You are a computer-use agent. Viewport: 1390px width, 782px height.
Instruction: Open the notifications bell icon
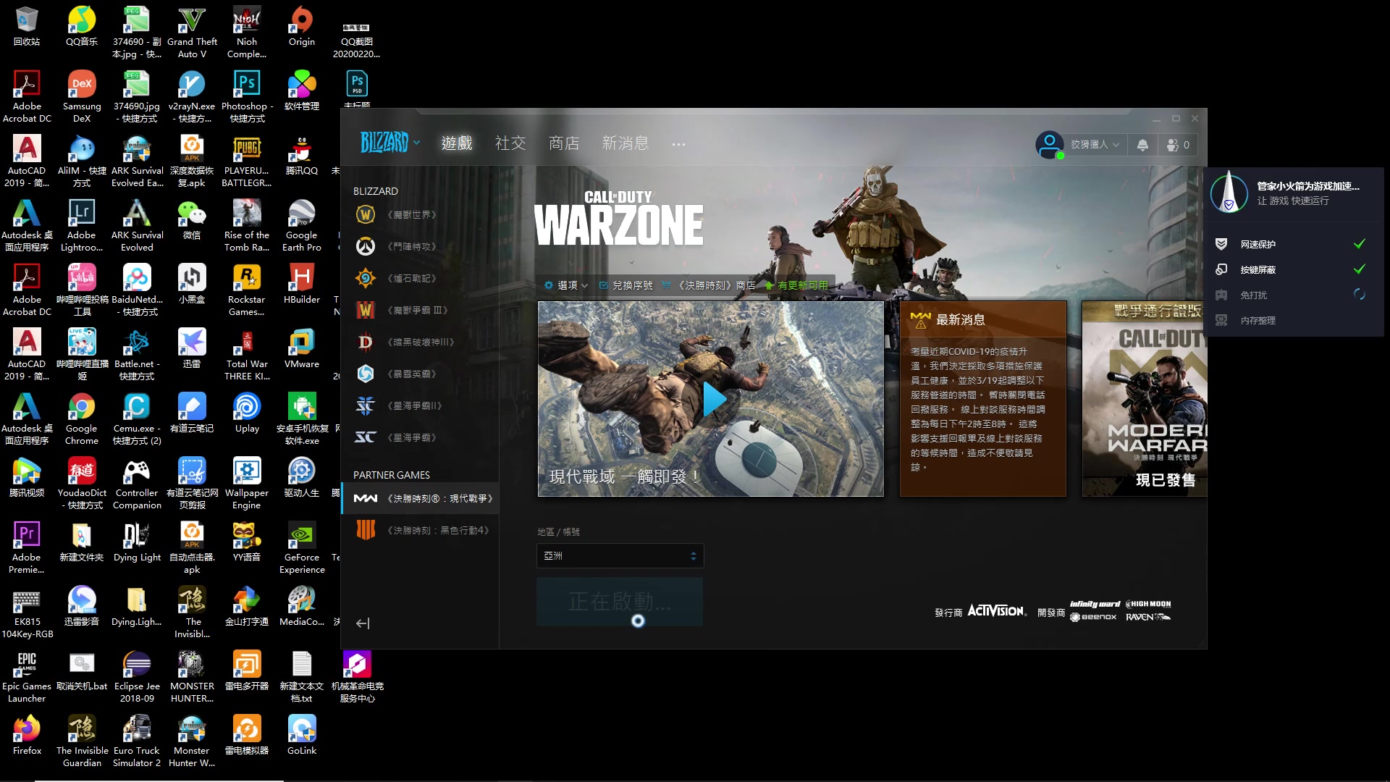tap(1142, 145)
